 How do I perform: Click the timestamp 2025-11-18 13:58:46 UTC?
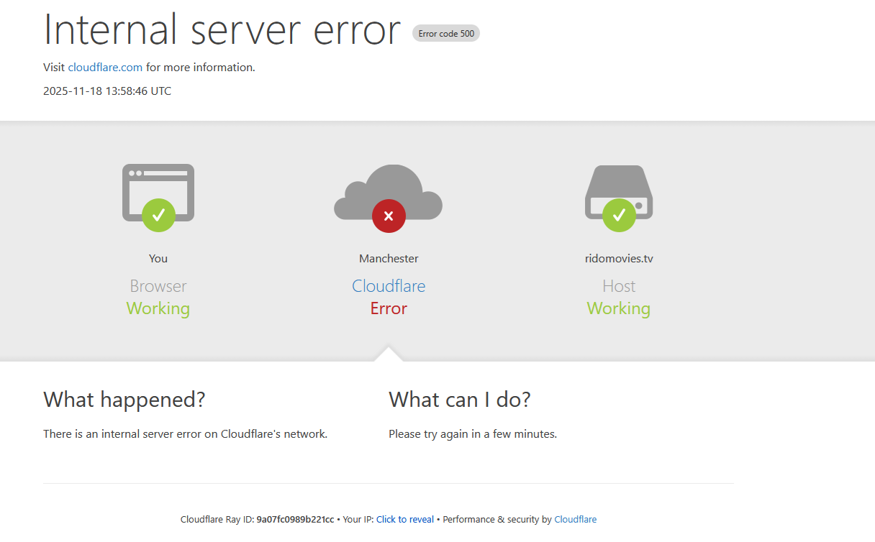tap(107, 91)
